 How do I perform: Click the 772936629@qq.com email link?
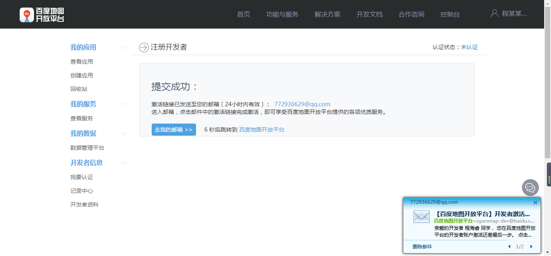click(x=302, y=104)
